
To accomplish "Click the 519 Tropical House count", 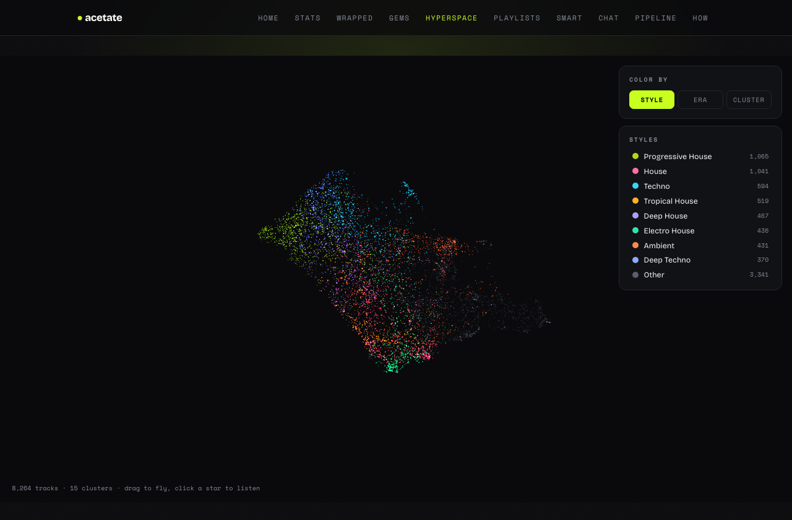I will pyautogui.click(x=763, y=201).
